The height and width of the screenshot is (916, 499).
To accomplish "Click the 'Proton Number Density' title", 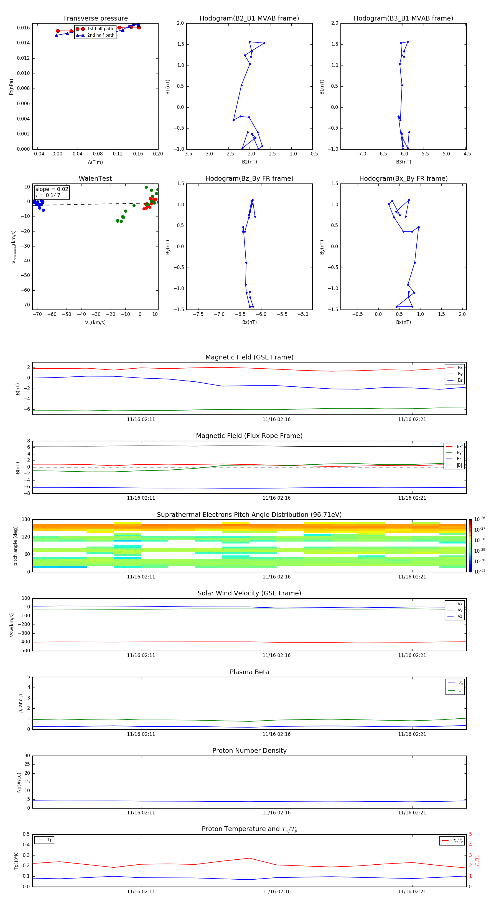I will coord(249,751).
